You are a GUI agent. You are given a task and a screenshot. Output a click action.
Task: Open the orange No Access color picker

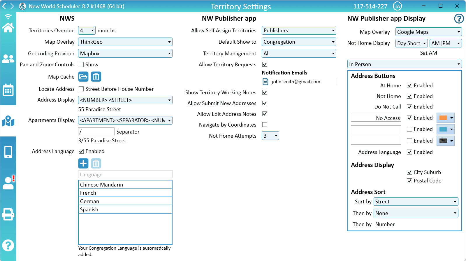tap(446, 118)
